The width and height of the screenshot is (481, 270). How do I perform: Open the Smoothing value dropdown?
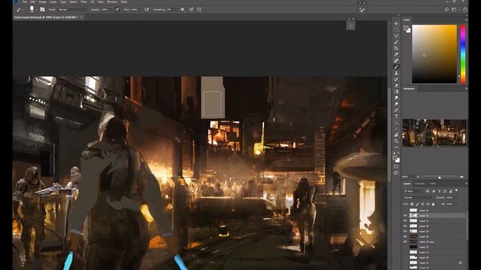[177, 10]
